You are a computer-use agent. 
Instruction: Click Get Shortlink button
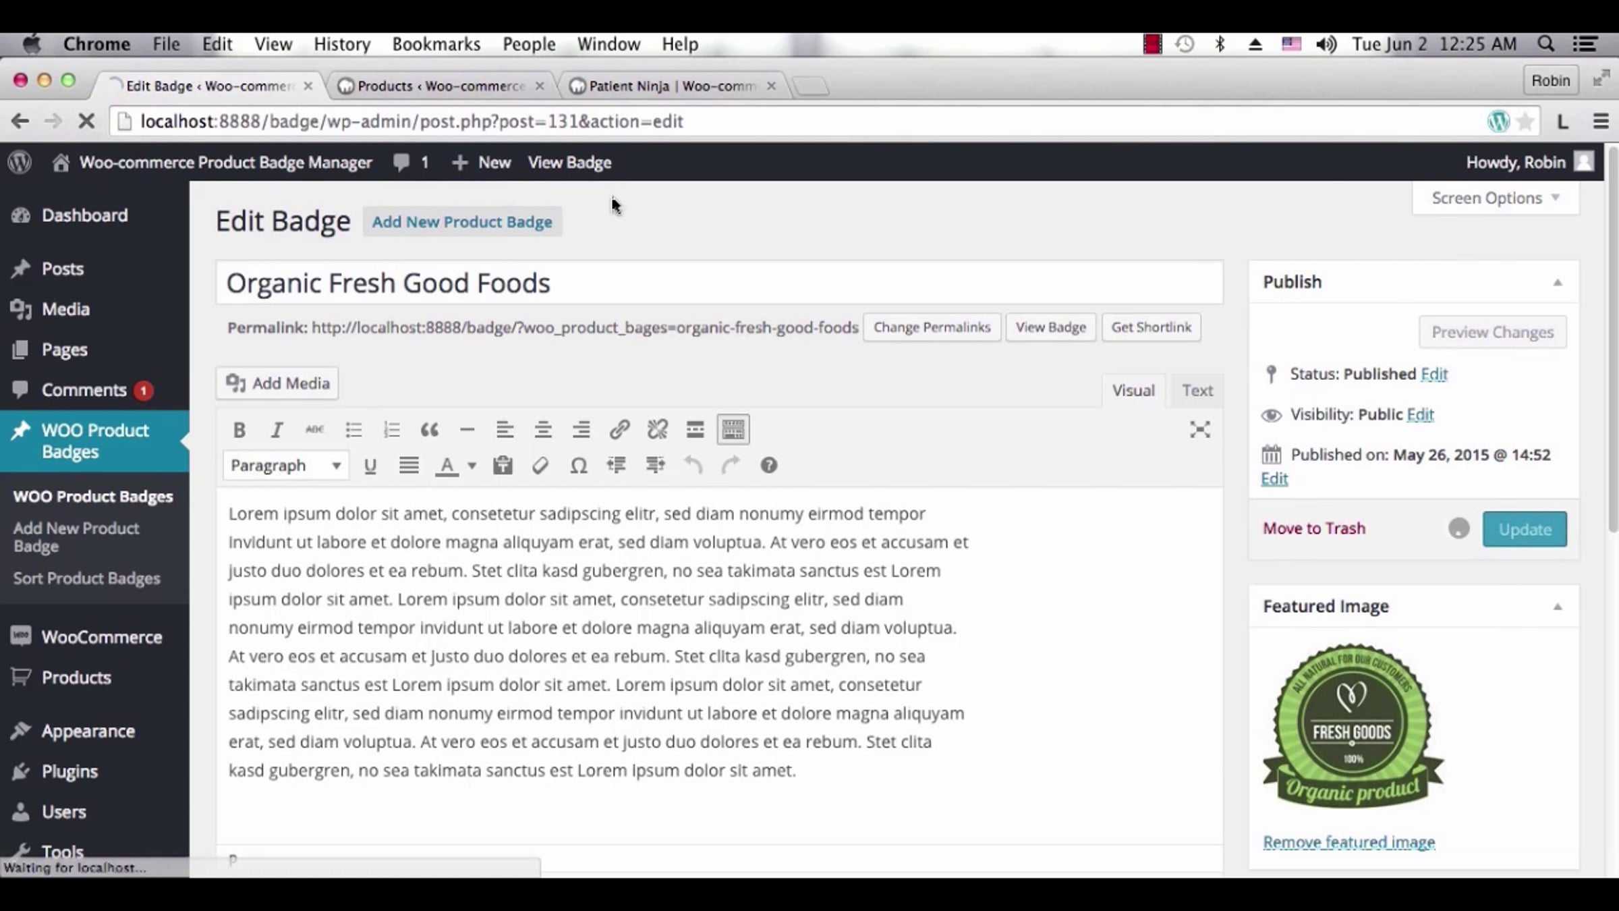tap(1152, 327)
